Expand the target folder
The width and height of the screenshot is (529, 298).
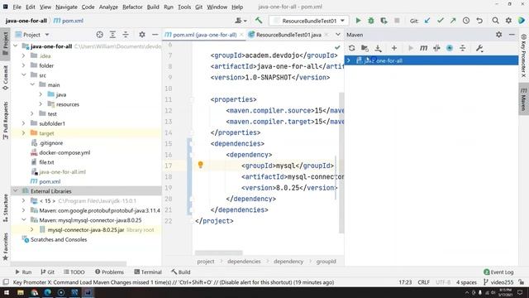click(24, 133)
